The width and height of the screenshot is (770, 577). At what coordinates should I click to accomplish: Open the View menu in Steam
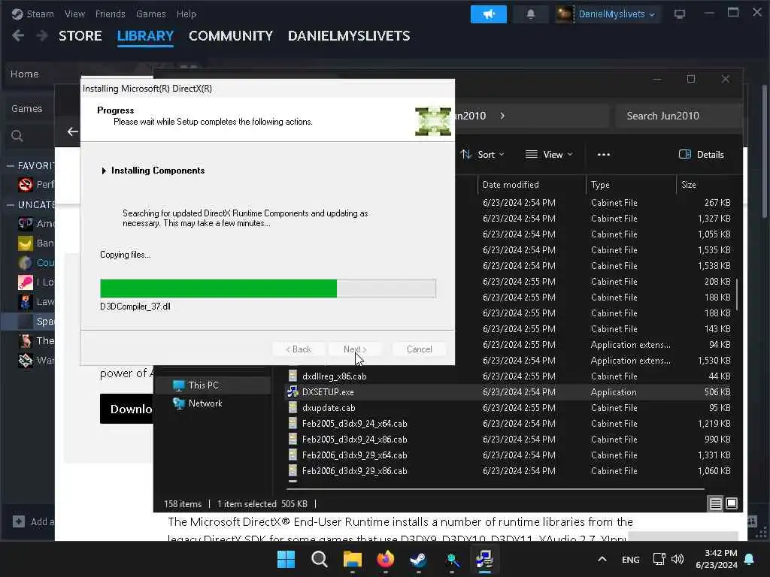click(74, 14)
